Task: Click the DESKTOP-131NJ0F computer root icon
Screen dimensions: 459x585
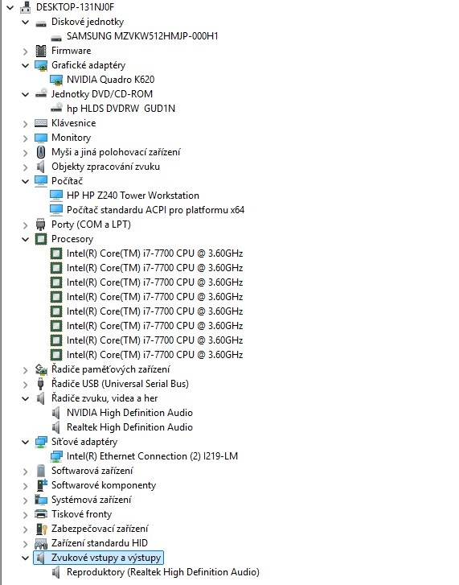Action: (26, 7)
